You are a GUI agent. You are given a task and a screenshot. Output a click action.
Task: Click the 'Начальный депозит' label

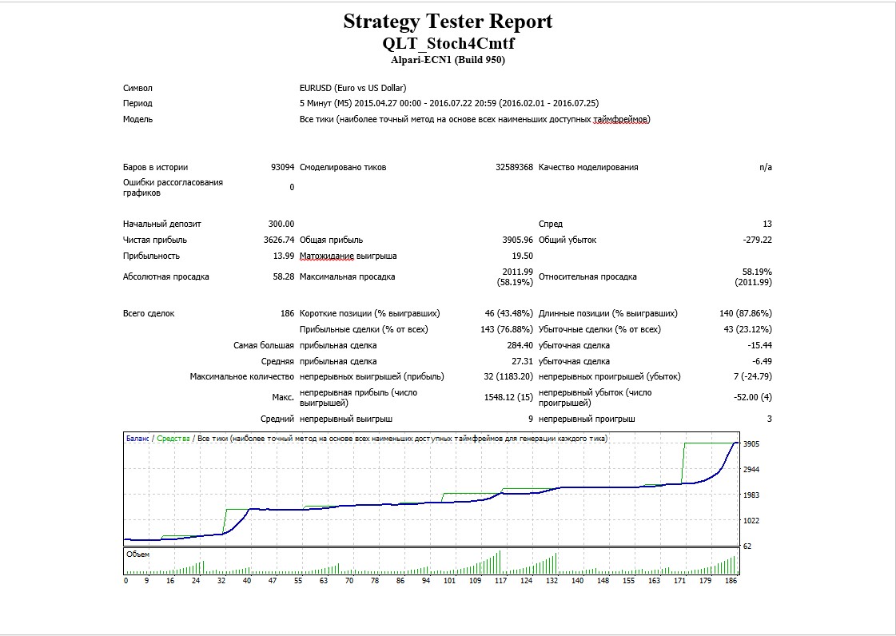tap(162, 224)
